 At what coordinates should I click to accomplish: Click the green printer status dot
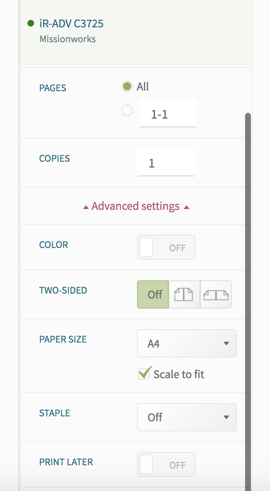30,24
